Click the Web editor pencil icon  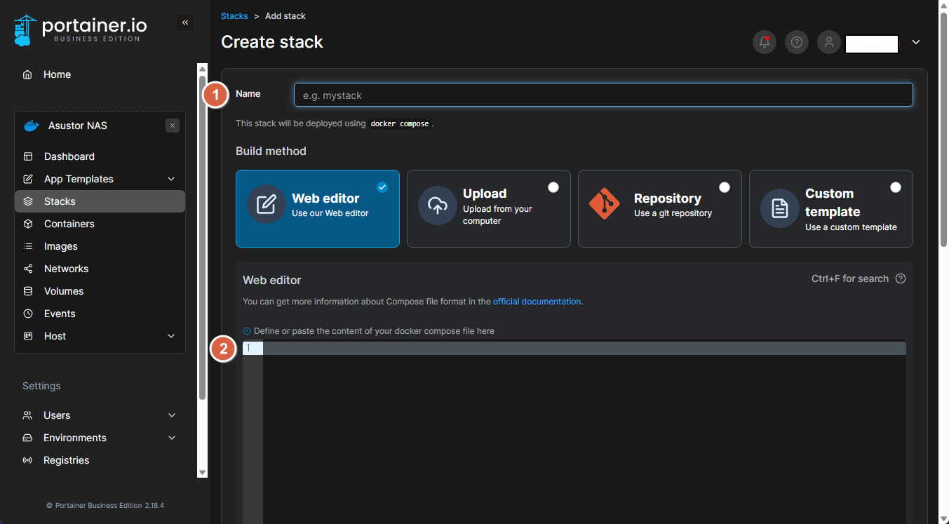click(x=267, y=204)
